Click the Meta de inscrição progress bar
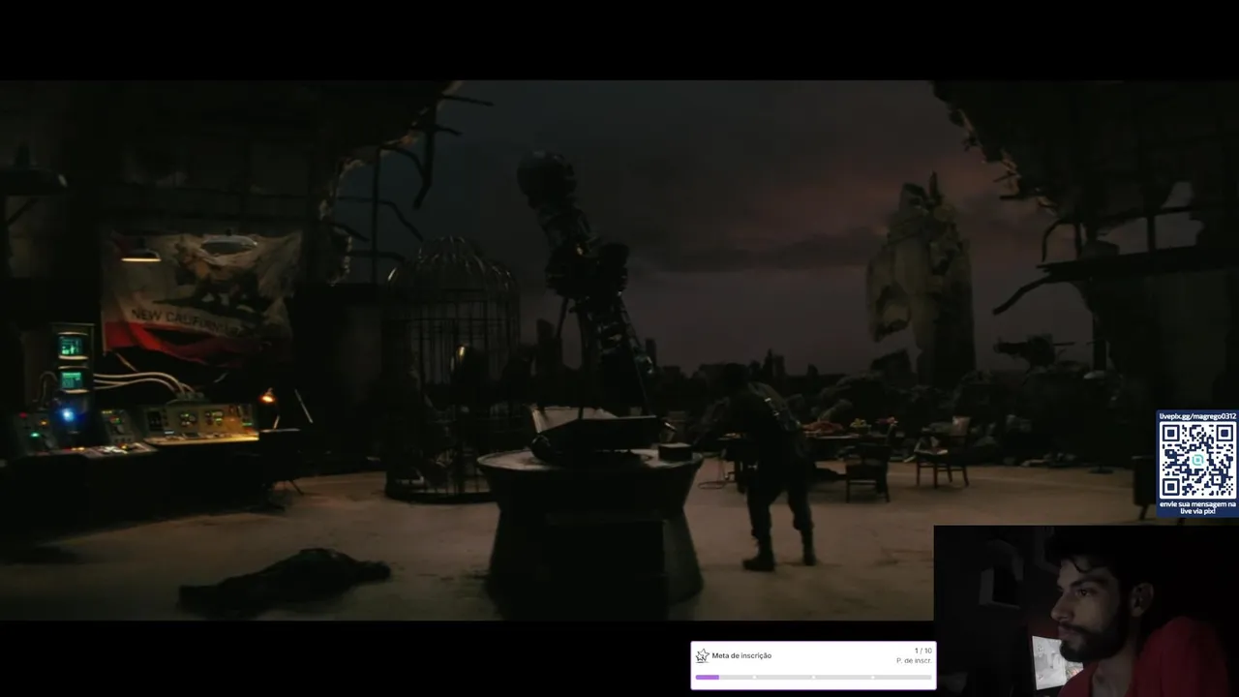 click(813, 678)
